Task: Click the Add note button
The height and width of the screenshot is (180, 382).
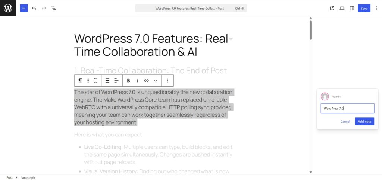Action: coord(364,122)
